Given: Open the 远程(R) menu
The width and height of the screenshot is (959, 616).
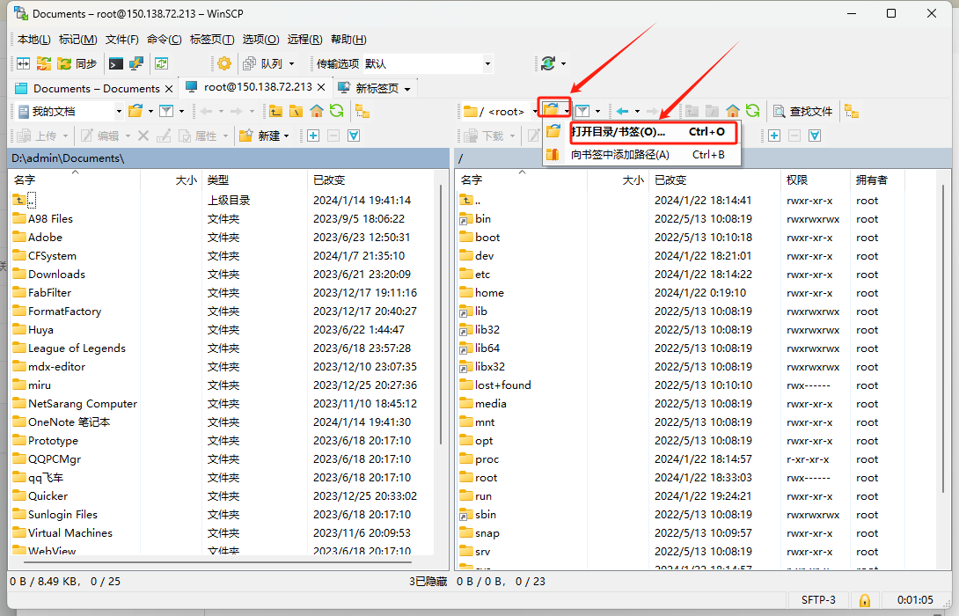Looking at the screenshot, I should point(304,39).
